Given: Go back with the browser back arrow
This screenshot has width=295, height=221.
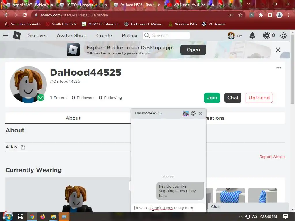Looking at the screenshot, I should (6, 15).
